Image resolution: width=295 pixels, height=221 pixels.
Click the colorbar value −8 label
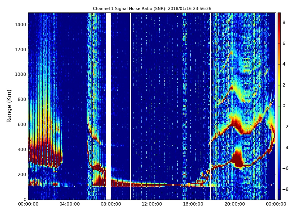point(285,189)
